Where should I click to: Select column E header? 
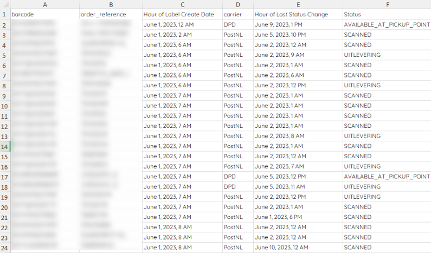[x=298, y=4]
